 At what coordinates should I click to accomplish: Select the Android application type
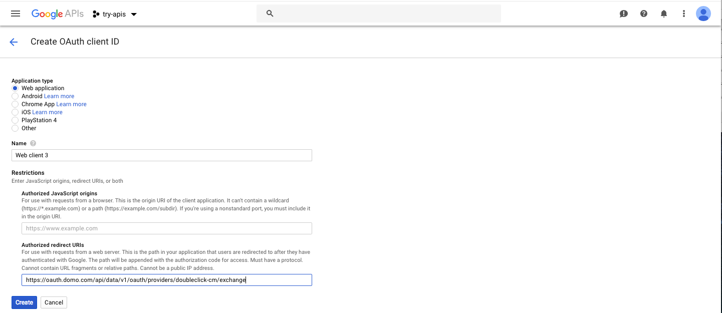pos(15,96)
